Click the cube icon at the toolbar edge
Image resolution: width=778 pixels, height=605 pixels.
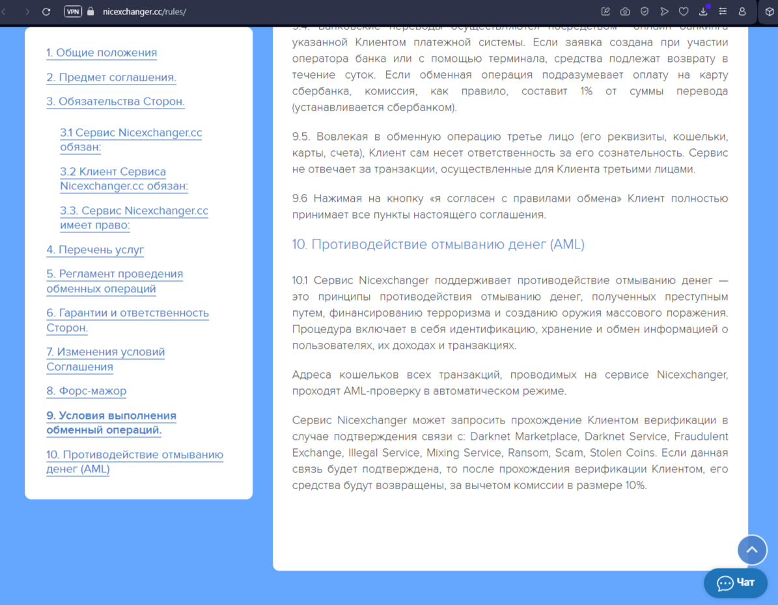pos(769,12)
